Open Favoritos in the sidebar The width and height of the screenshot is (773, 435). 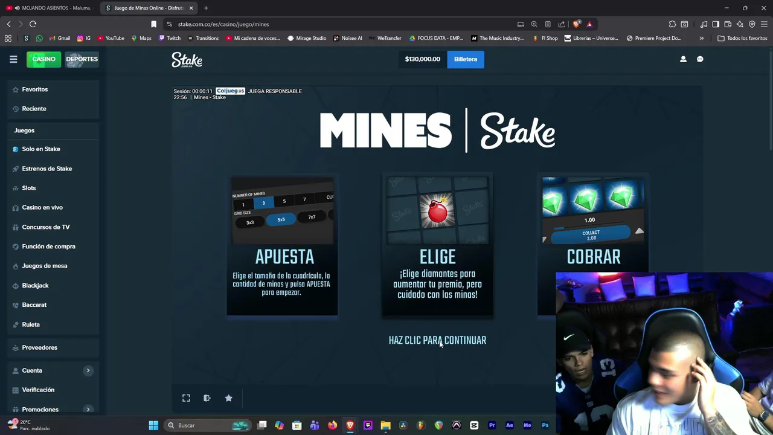tap(35, 89)
